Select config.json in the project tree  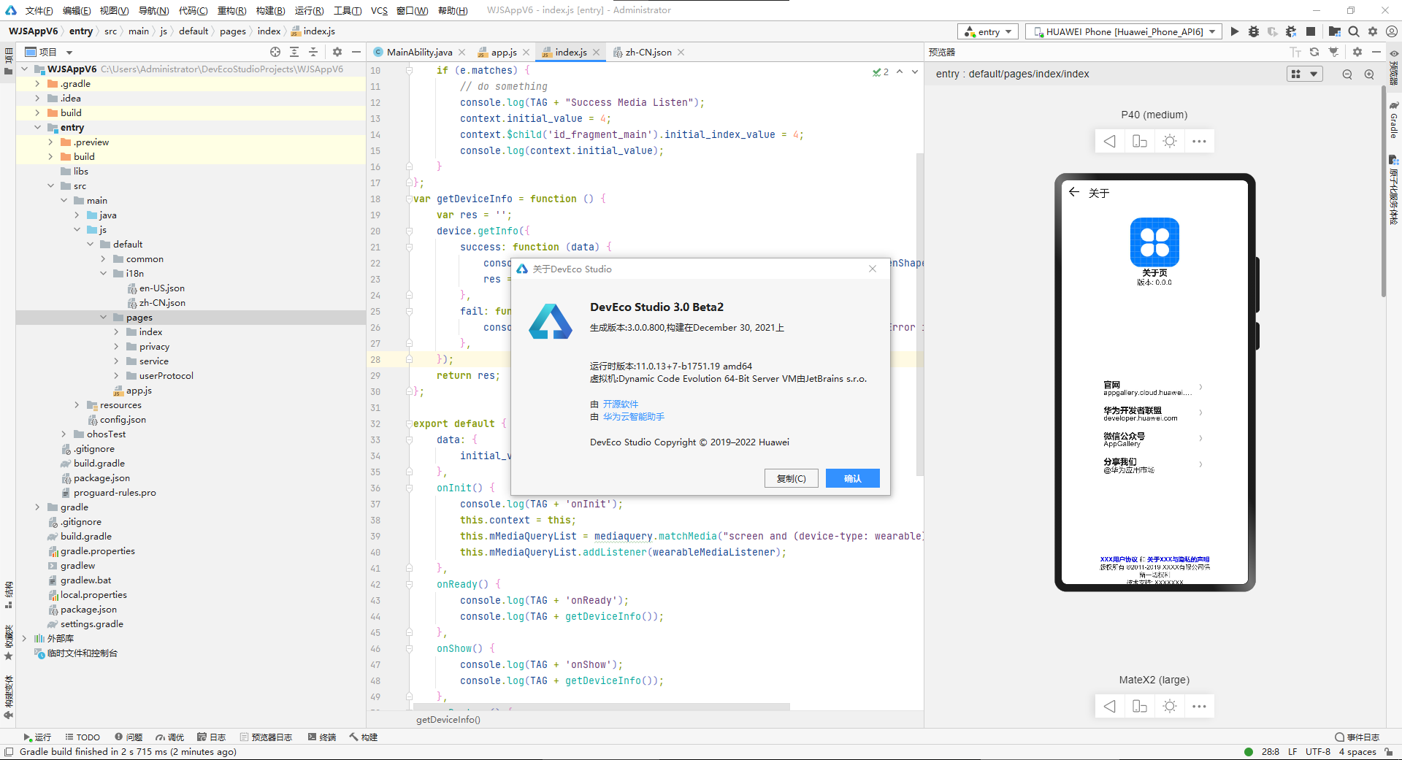click(x=122, y=420)
